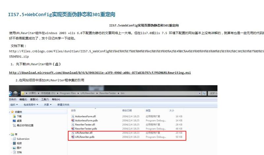Open the 文件(F) menu

13,100
